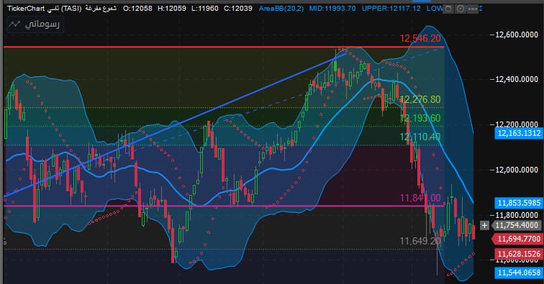This screenshot has height=284, width=544.
Task: Select the magenta 11,841.00 level label
Action: click(x=420, y=198)
